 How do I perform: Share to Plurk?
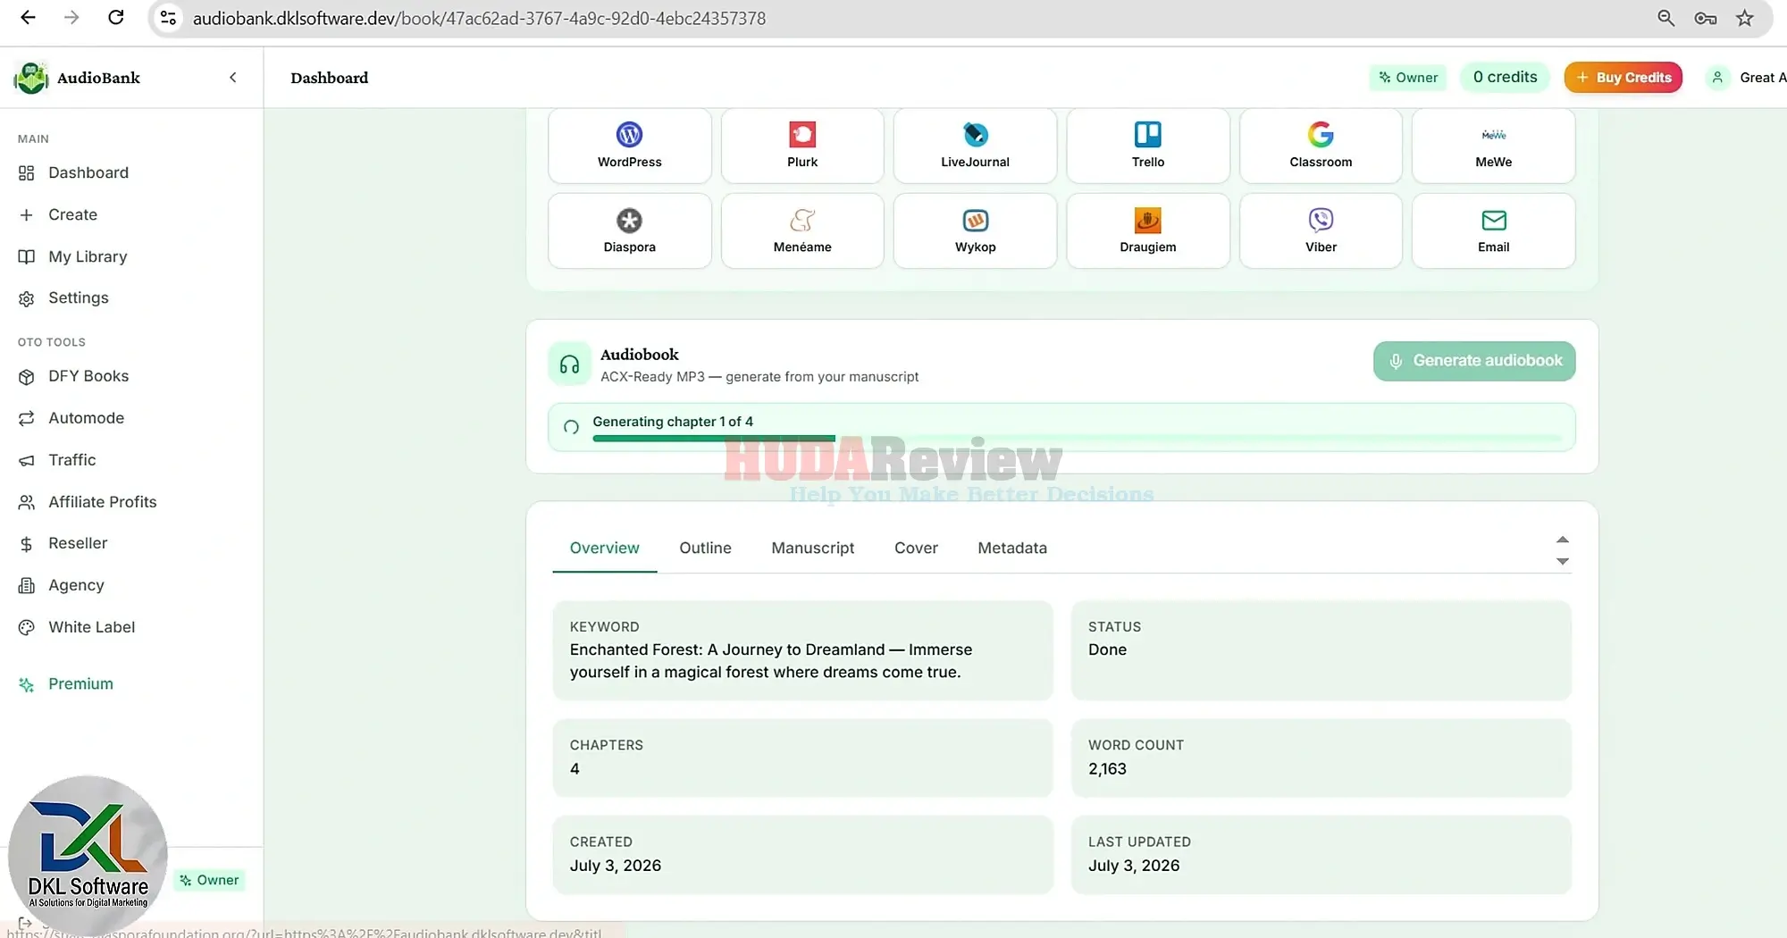pyautogui.click(x=802, y=146)
